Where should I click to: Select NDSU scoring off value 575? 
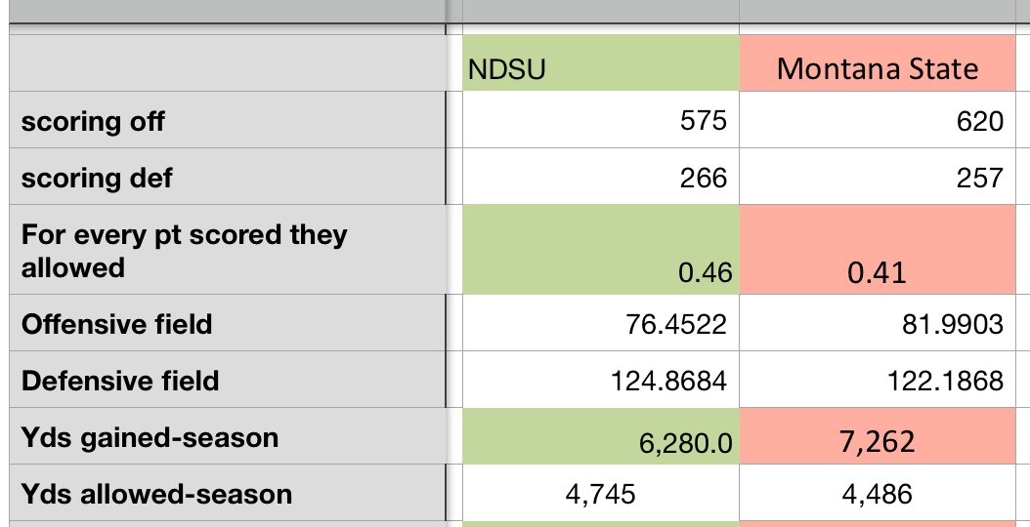coord(600,121)
